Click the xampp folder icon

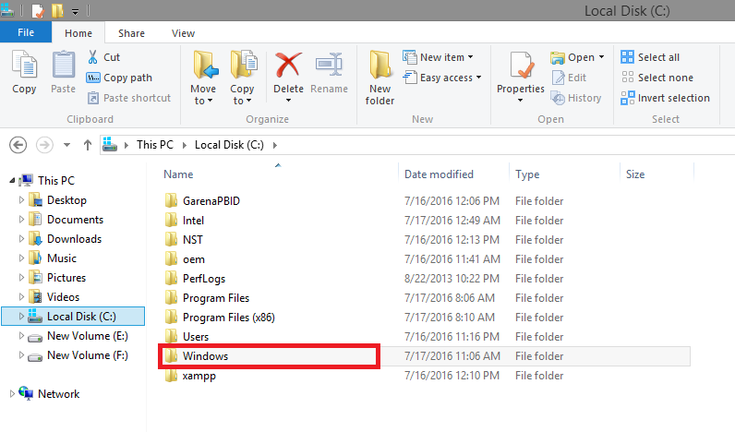[x=171, y=376]
